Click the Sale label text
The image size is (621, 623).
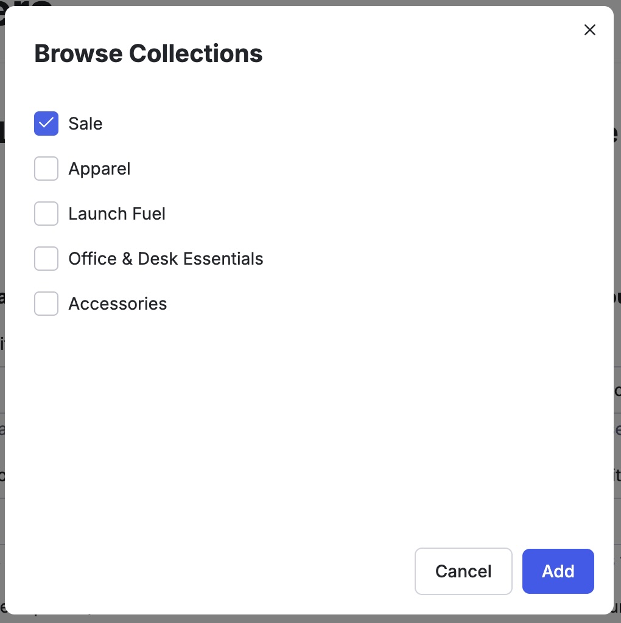click(85, 124)
